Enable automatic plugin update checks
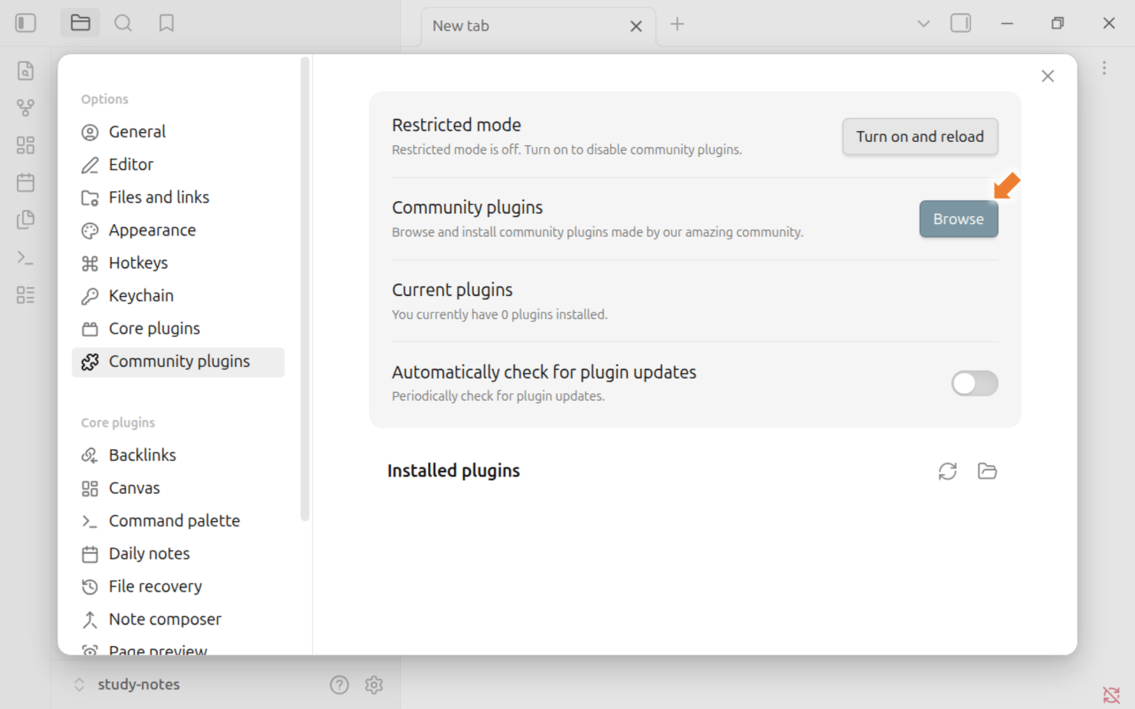The width and height of the screenshot is (1135, 709). click(974, 383)
